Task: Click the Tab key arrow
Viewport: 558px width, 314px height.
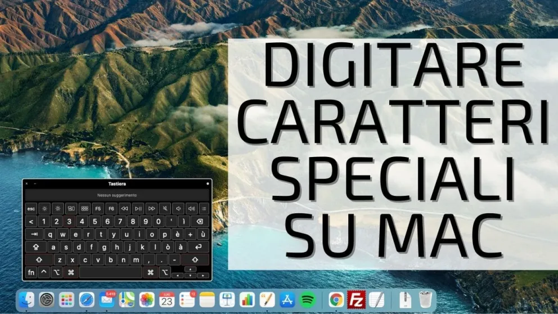Action: (x=34, y=234)
